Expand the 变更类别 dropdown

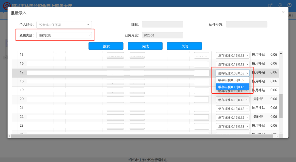coord(64,35)
